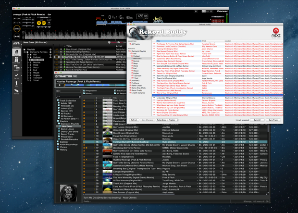Screen dimensions: 298x213
Task: Select All Tracks in Rekord Buddy sidebar
Action: [136, 44]
